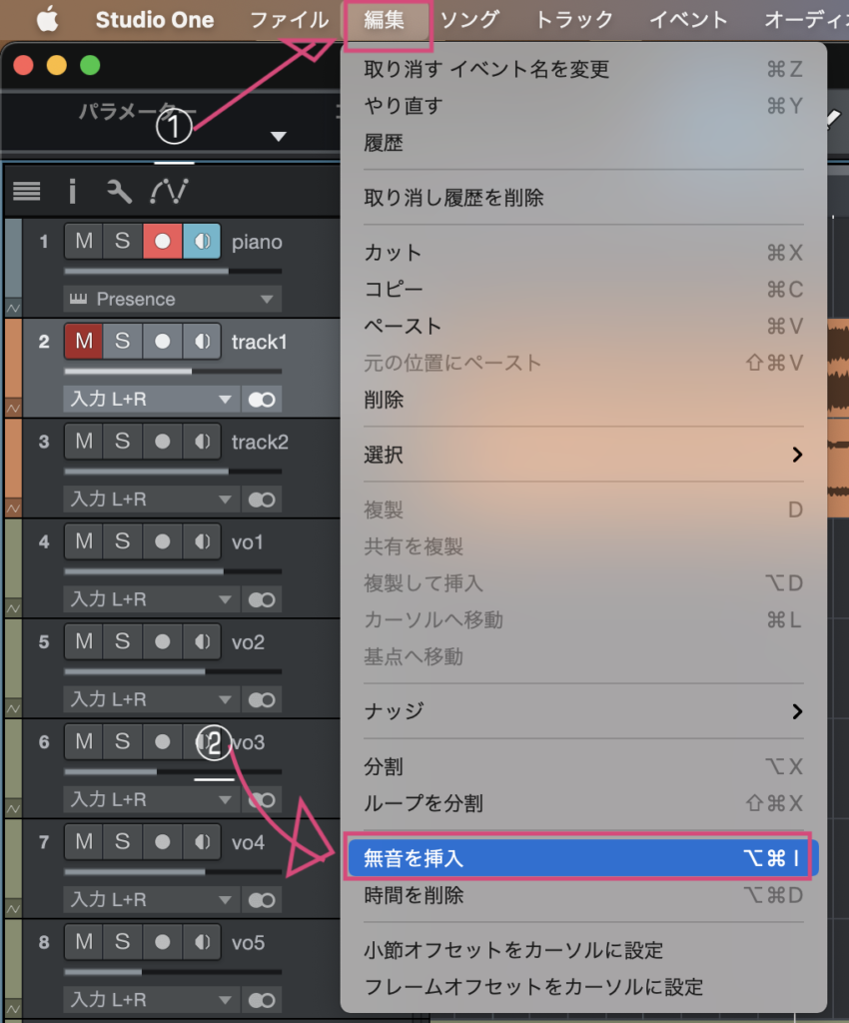Toggle monitor on the piano track
This screenshot has width=849, height=1023.
[202, 242]
